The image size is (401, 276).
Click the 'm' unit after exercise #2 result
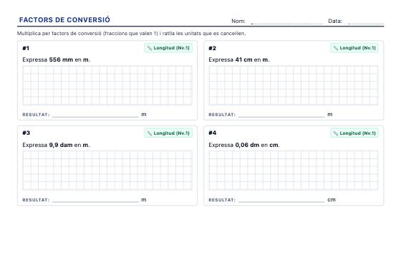tap(330, 115)
